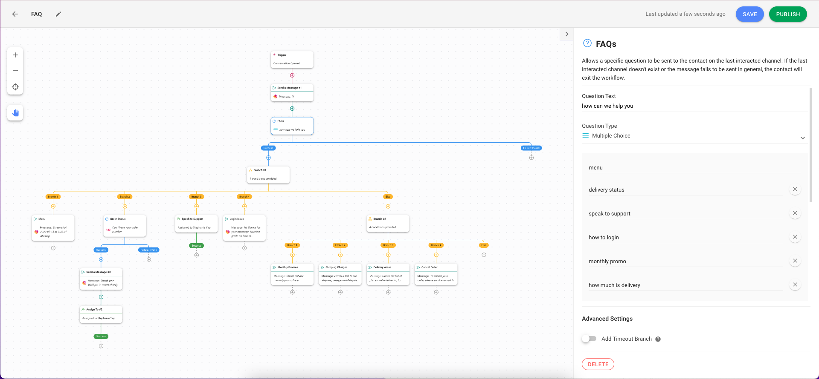This screenshot has height=379, width=819.
Task: Remove the 'monthly promo' option
Action: pyautogui.click(x=795, y=261)
